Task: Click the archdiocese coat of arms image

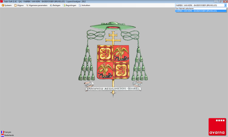Action: (x=113, y=59)
